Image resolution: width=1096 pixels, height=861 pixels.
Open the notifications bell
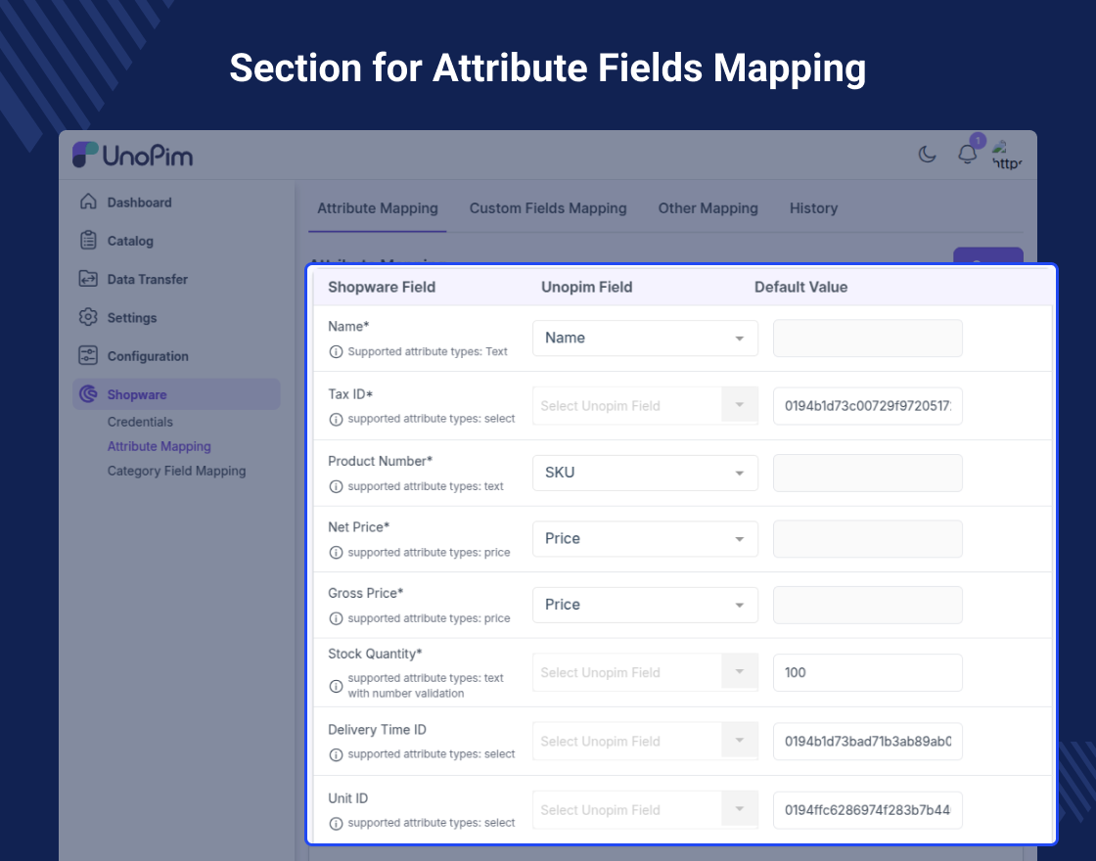click(x=968, y=154)
